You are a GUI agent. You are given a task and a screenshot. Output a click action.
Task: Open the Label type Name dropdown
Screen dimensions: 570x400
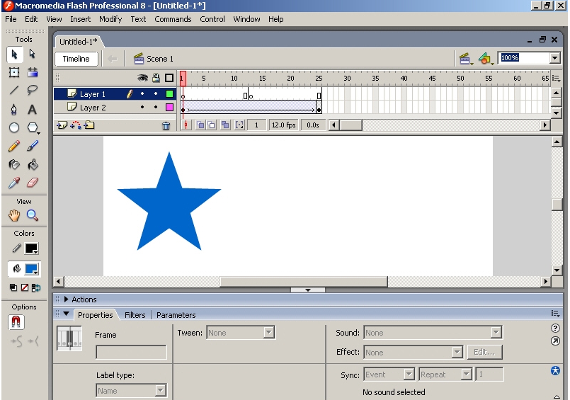pos(160,391)
